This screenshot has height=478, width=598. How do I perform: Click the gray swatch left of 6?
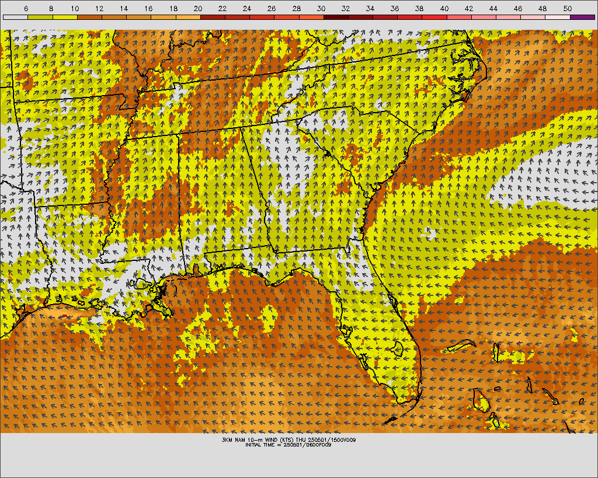coord(16,17)
